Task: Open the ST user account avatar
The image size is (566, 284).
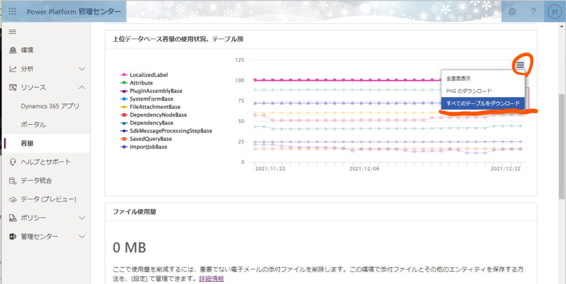Action: [555, 12]
